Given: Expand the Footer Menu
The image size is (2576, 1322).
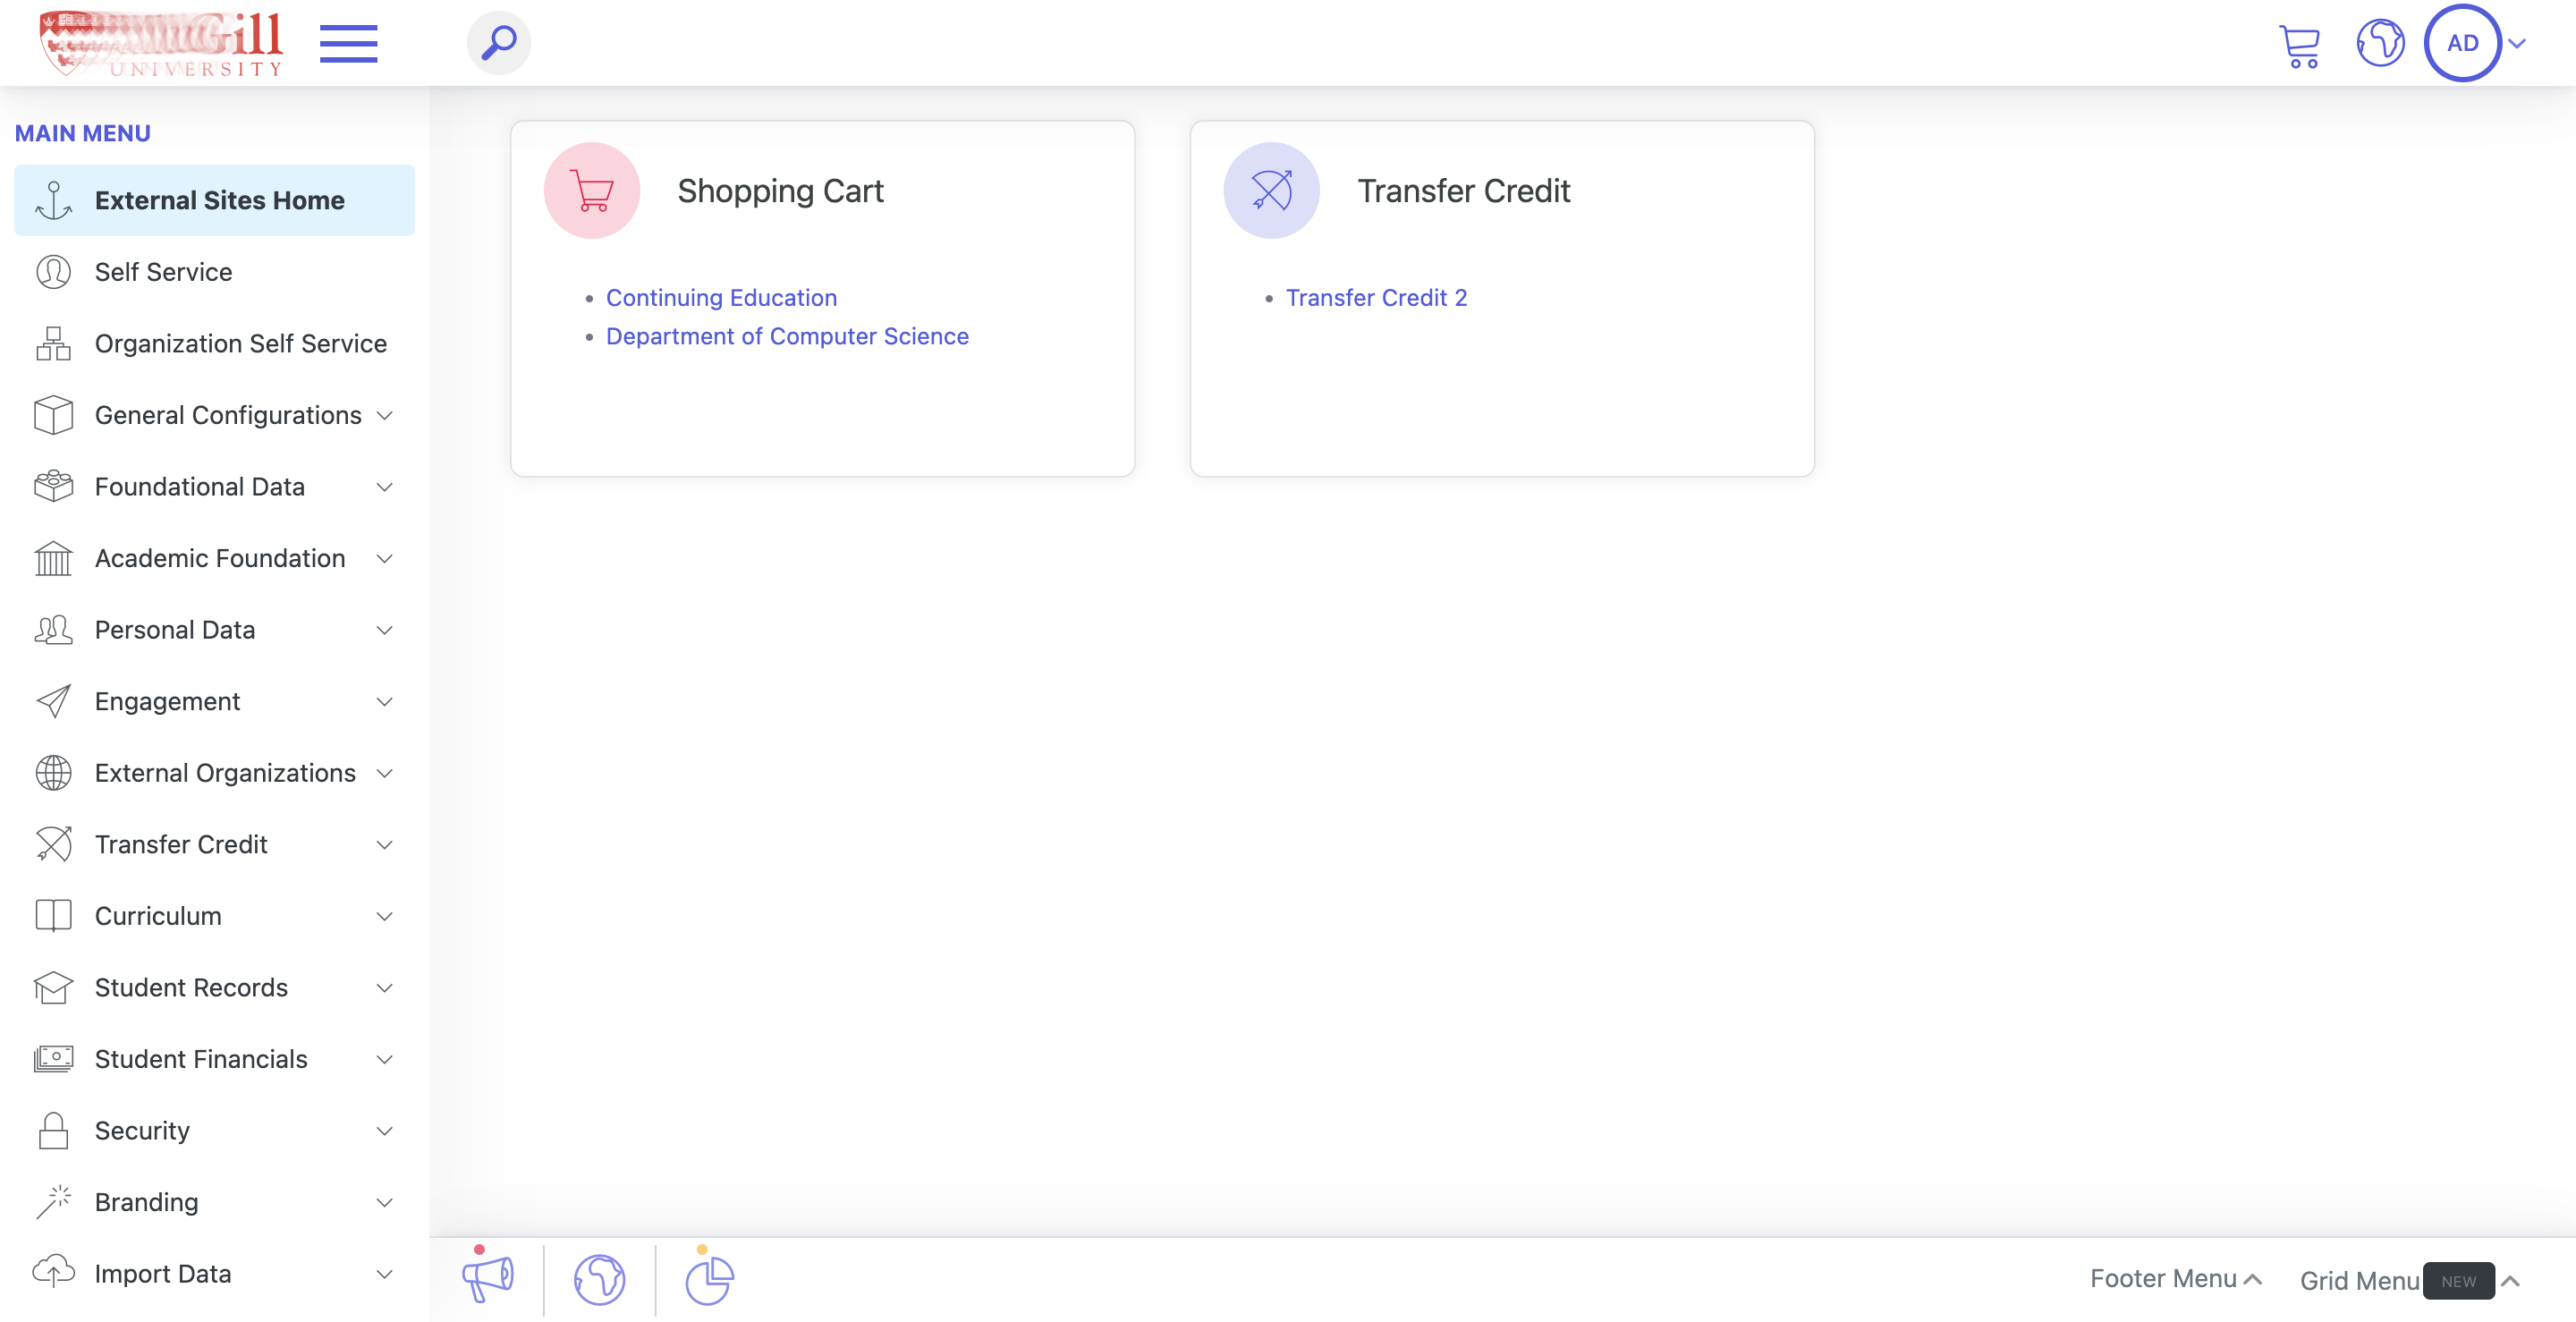Looking at the screenshot, I should point(2175,1278).
